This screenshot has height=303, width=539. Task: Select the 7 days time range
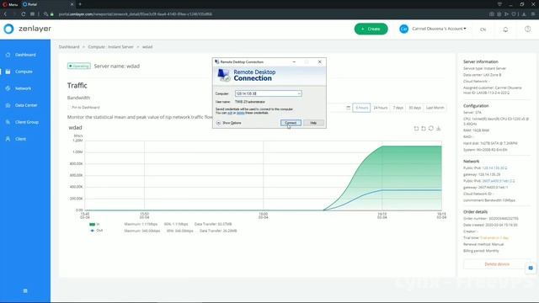[x=398, y=108]
